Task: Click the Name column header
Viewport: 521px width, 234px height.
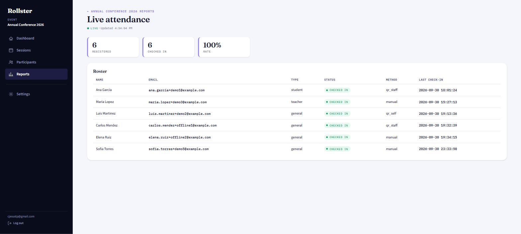Action: pyautogui.click(x=100, y=80)
